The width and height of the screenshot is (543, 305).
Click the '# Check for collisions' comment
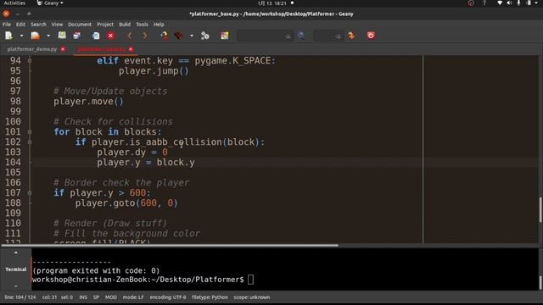click(113, 122)
